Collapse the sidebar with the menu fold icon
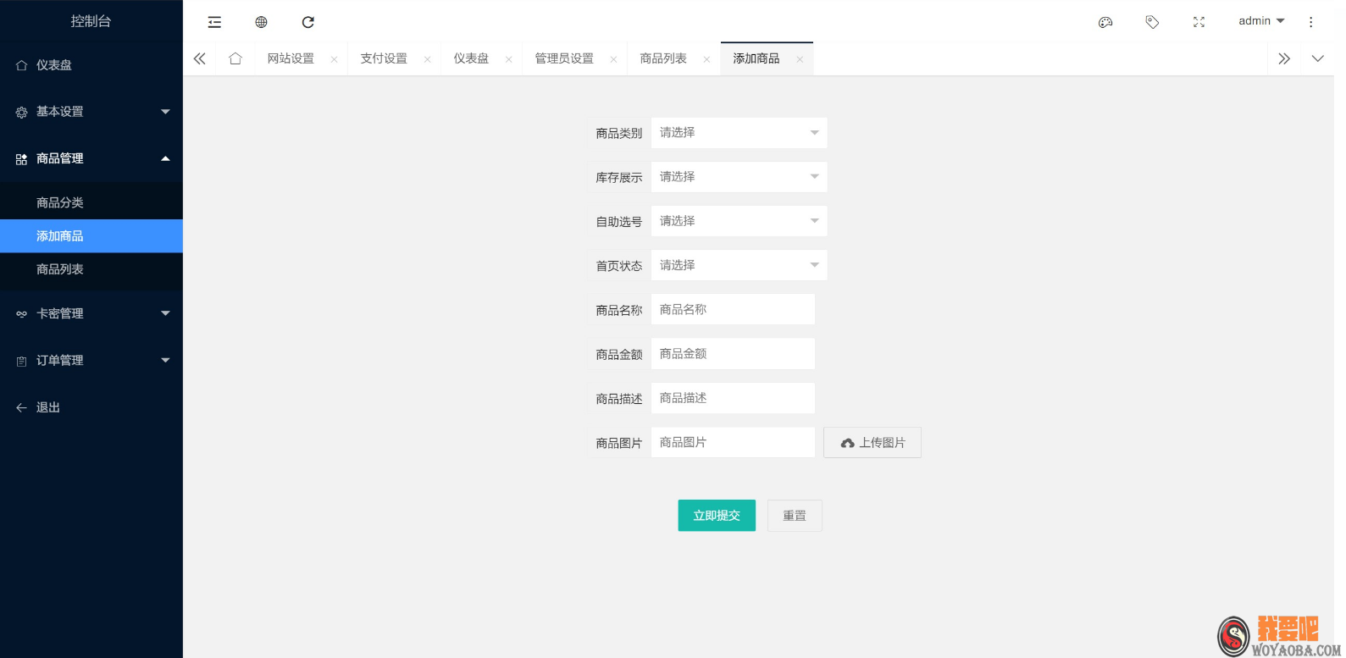 [x=214, y=22]
